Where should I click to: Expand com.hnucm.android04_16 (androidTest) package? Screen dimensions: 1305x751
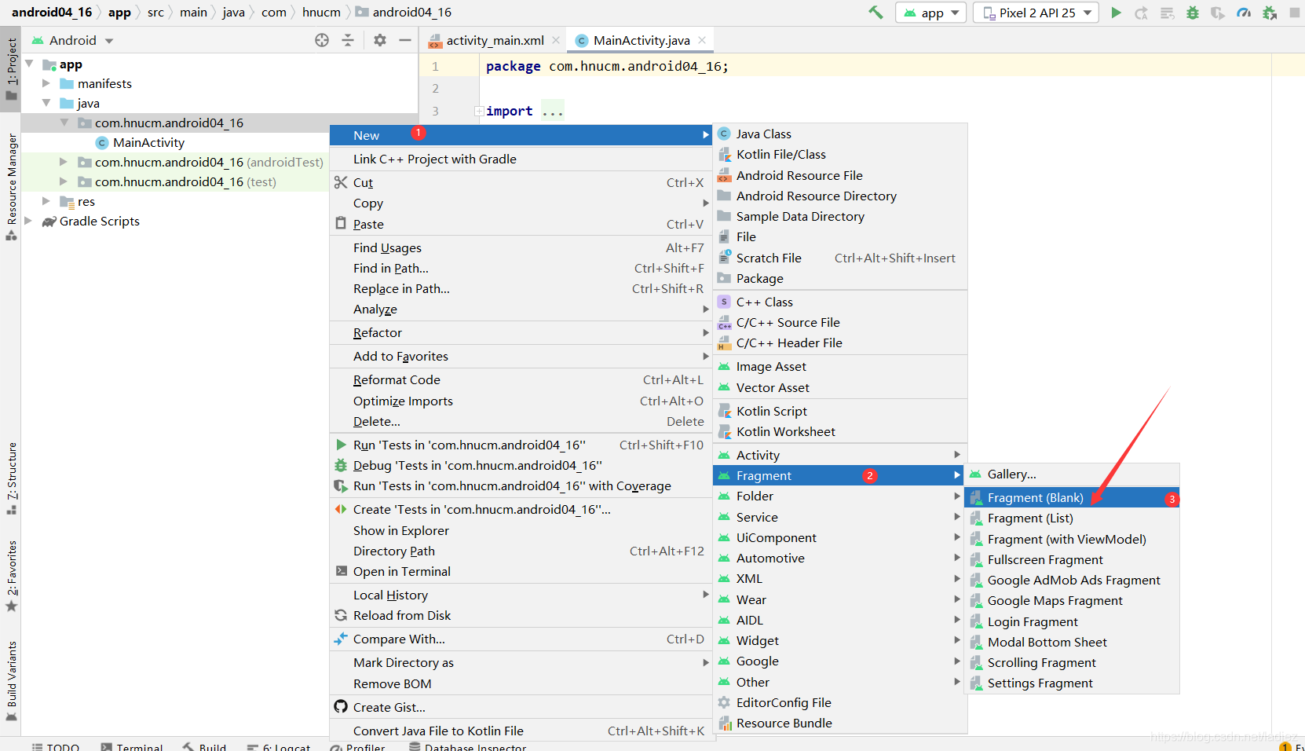[x=64, y=162]
